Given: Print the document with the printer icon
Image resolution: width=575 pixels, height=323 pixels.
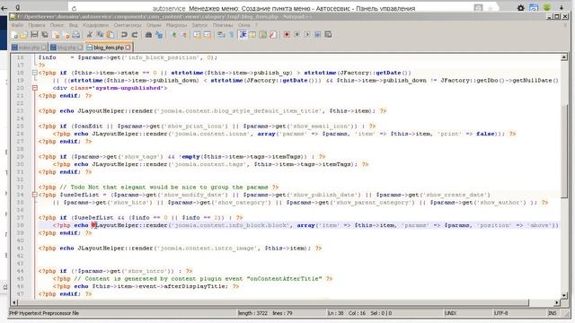Looking at the screenshot, I should pyautogui.click(x=75, y=35).
